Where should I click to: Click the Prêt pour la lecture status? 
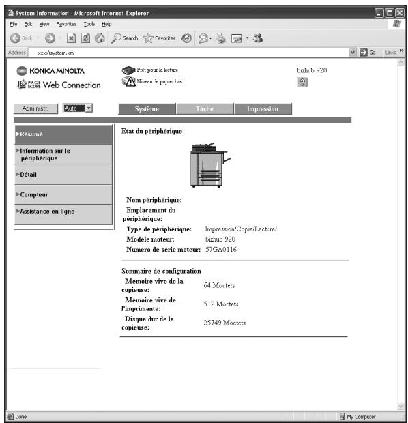pos(158,70)
